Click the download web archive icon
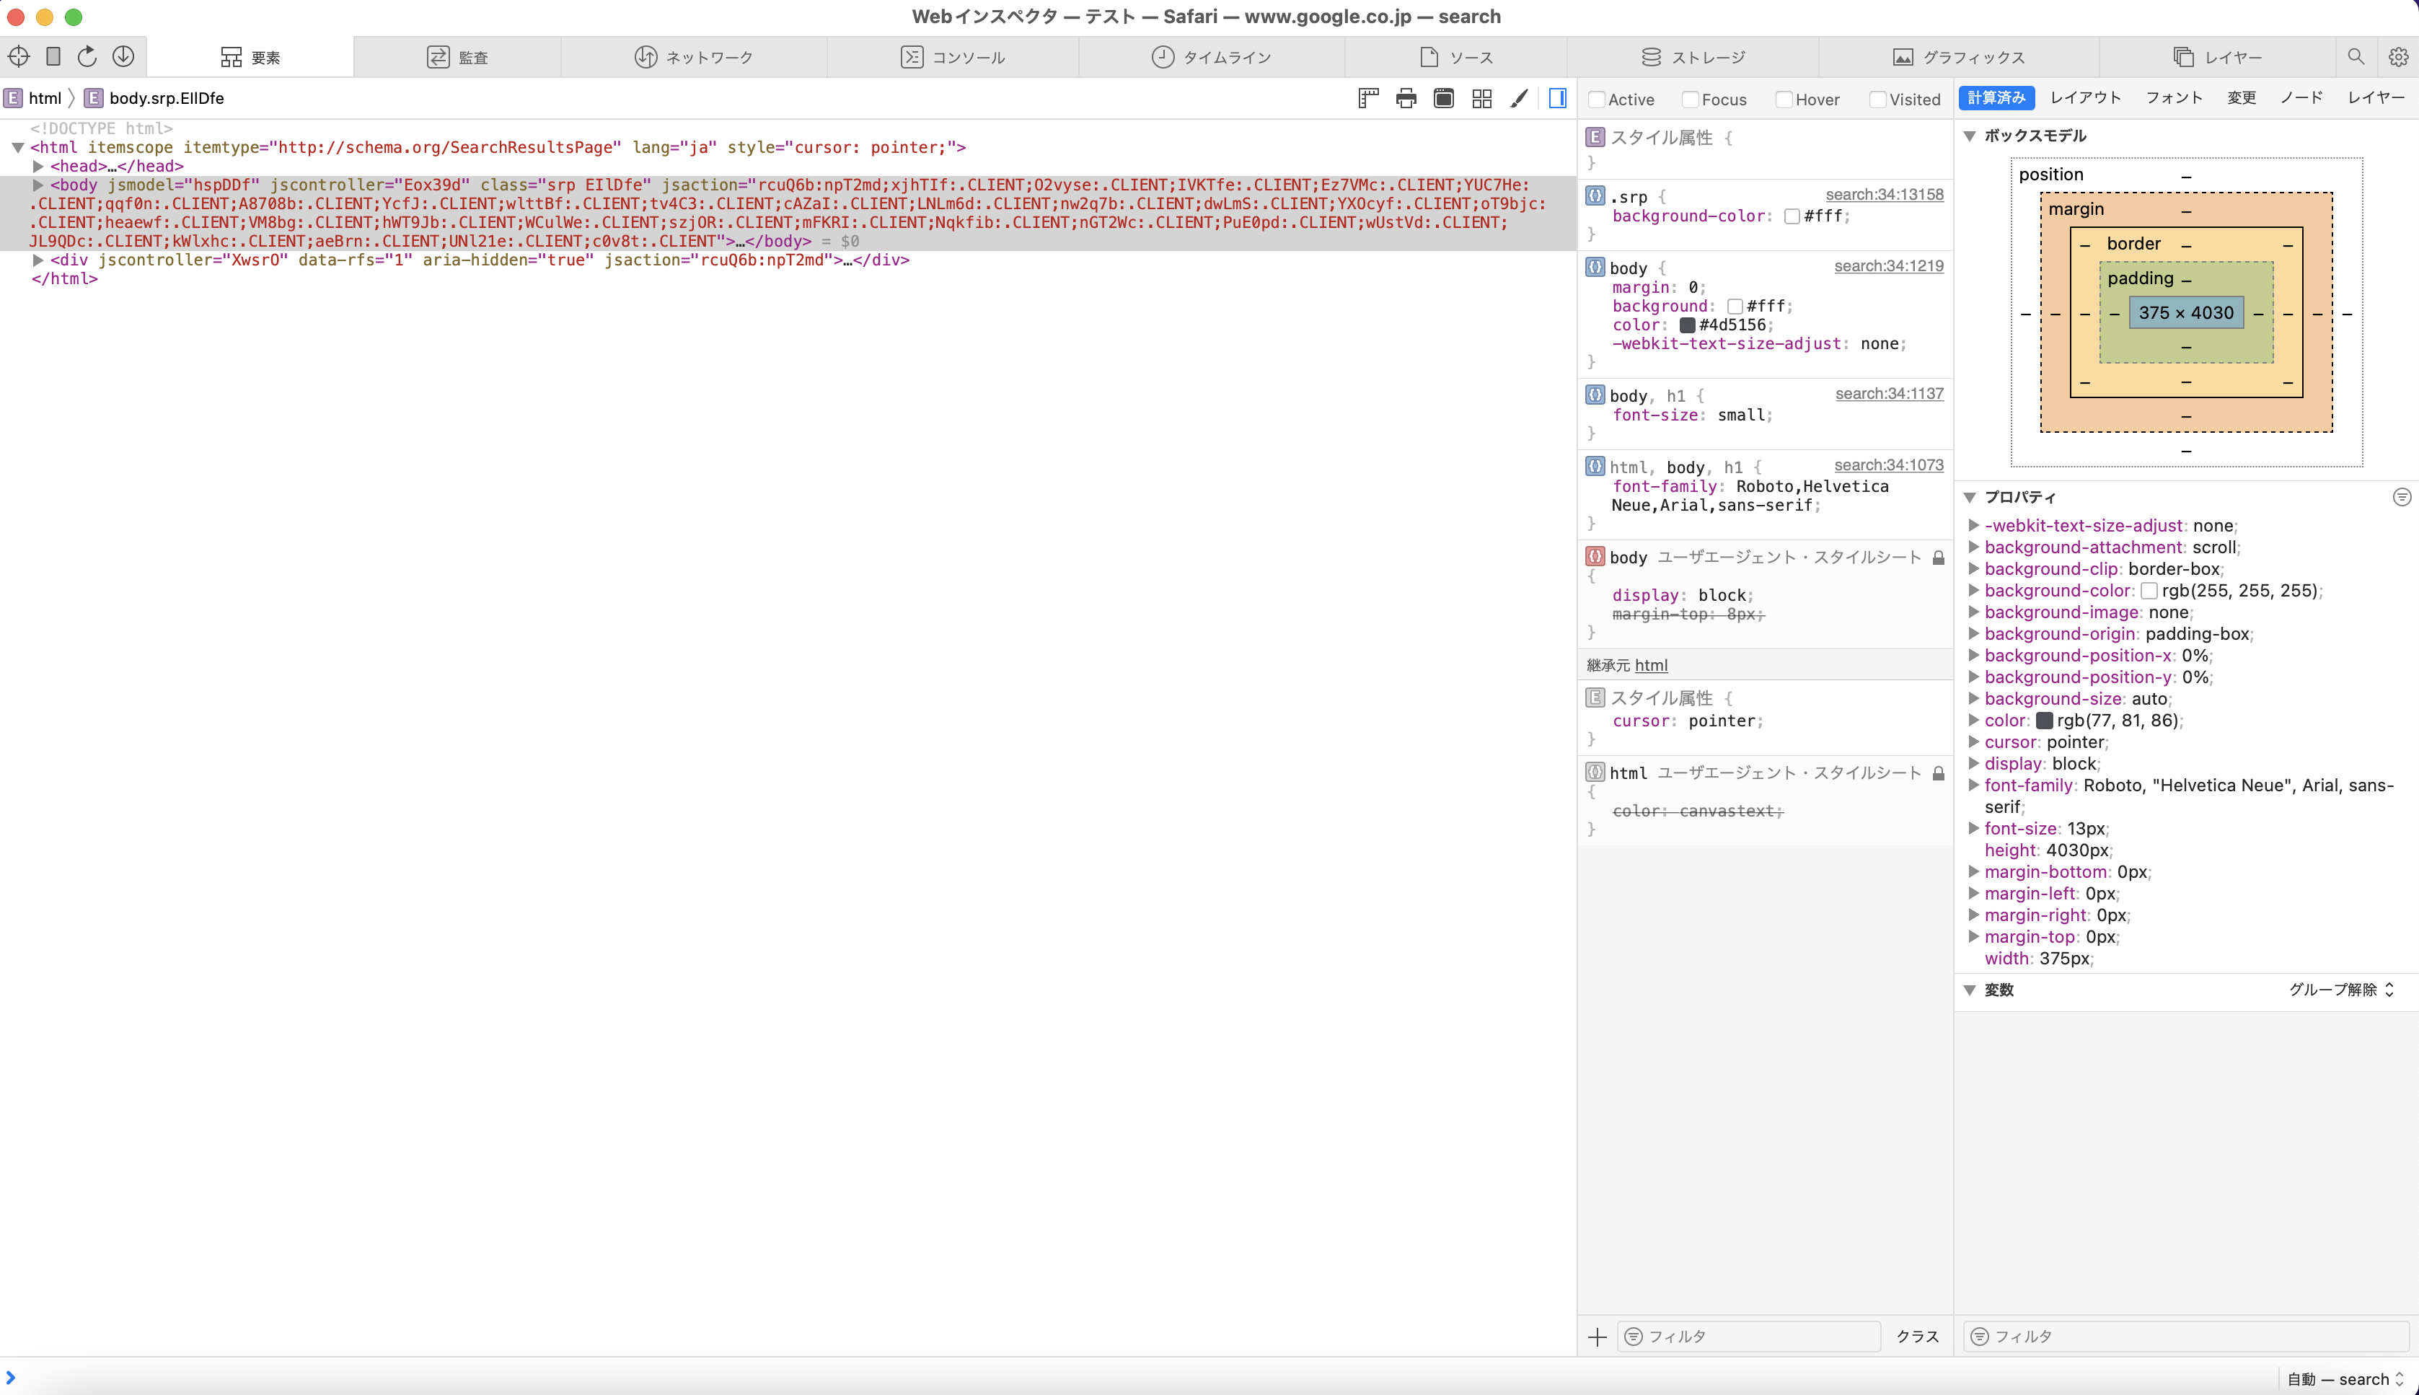 point(123,56)
